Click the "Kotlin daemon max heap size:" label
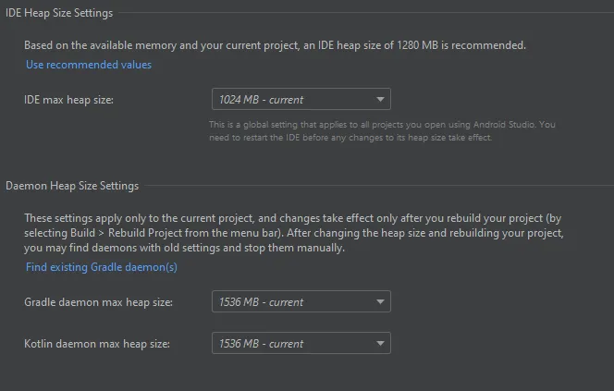The width and height of the screenshot is (614, 391). [x=97, y=344]
